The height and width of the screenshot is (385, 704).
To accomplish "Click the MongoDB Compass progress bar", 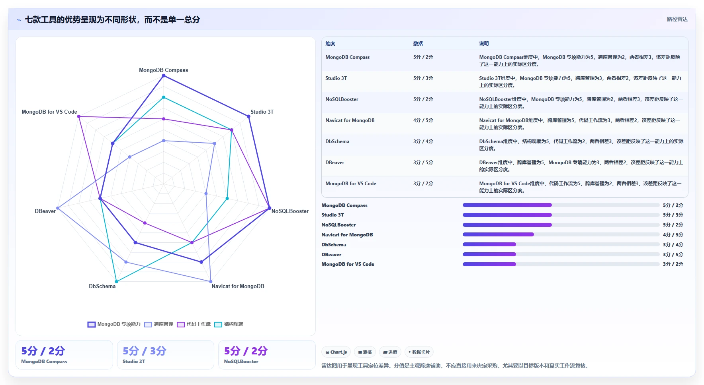I will pos(561,205).
